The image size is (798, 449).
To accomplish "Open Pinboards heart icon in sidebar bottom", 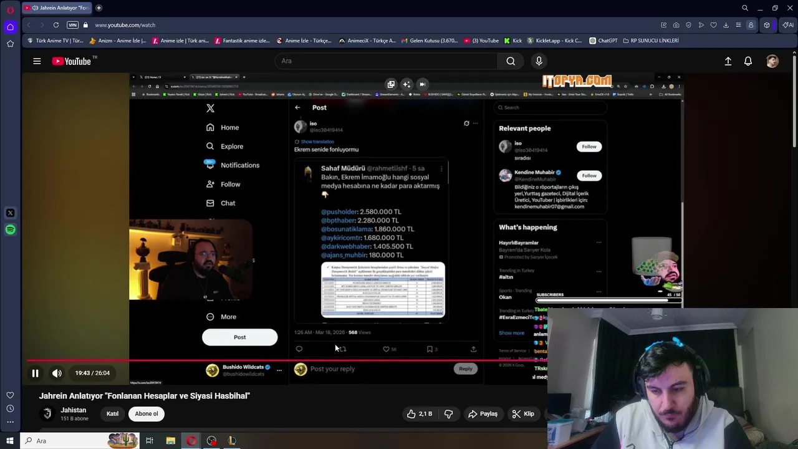I will [10, 395].
